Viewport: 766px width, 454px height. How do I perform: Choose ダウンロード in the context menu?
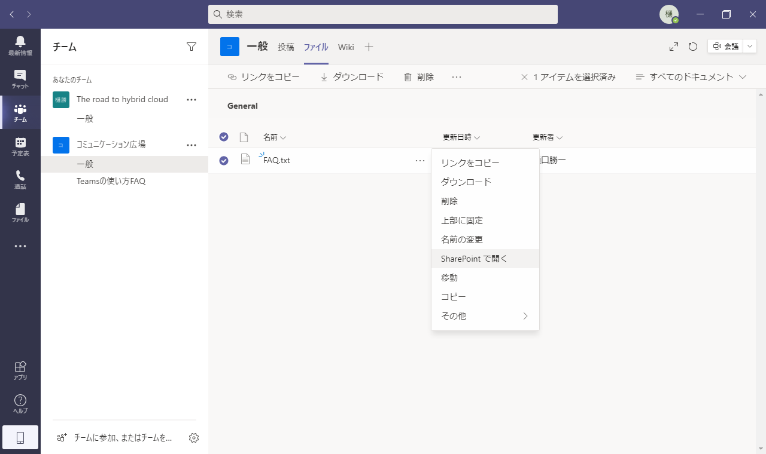(x=485, y=182)
